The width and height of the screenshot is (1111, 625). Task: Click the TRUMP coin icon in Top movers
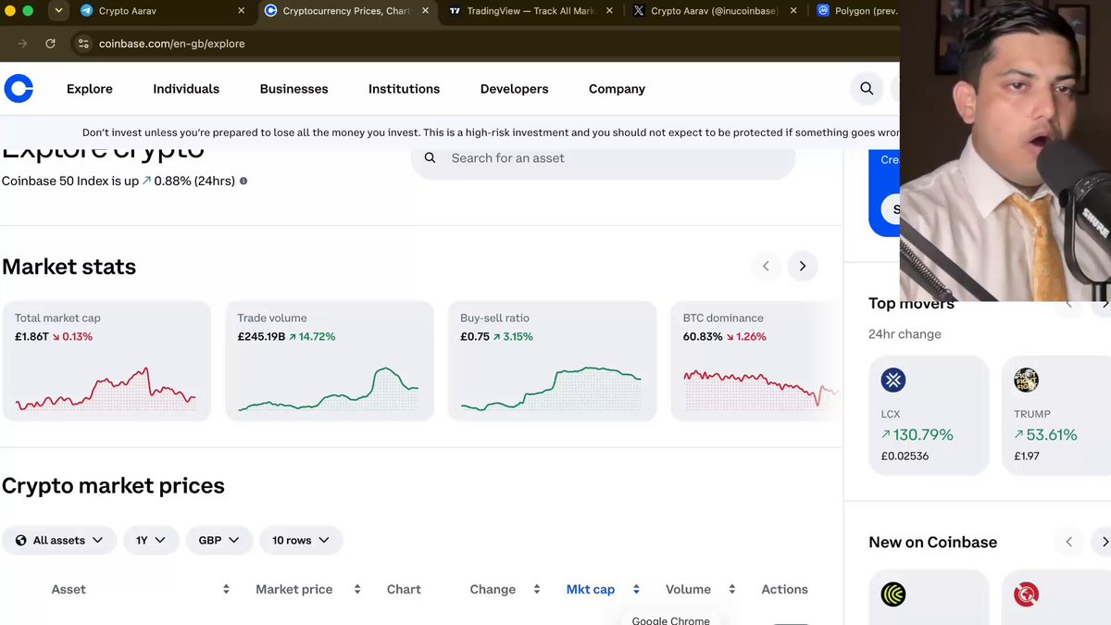tap(1026, 380)
